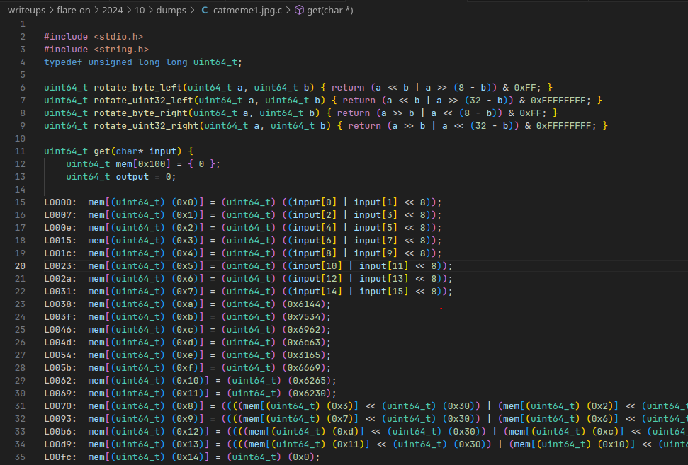Select the 10 breadcrumb folder

[x=140, y=10]
